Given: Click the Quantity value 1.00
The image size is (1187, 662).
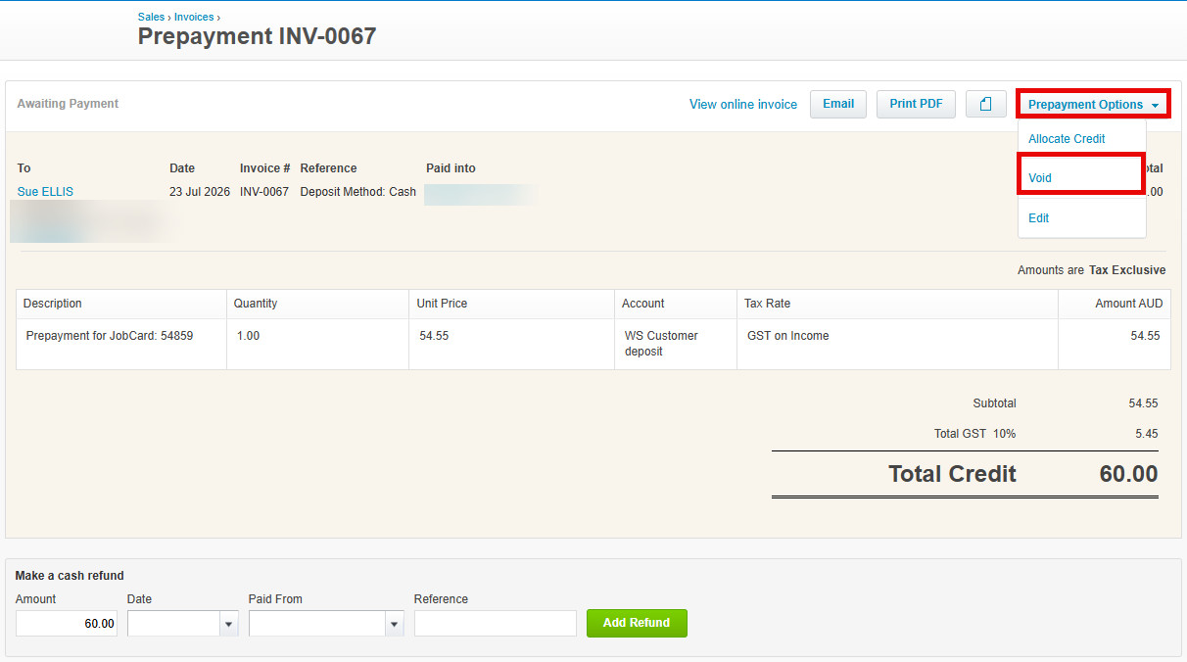Looking at the screenshot, I should coord(248,336).
